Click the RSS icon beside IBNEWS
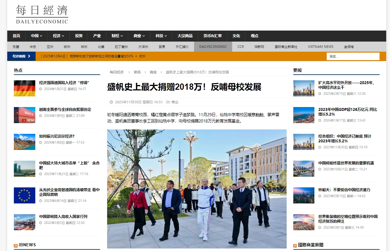The width and height of the screenshot is (390, 251). (x=16, y=246)
